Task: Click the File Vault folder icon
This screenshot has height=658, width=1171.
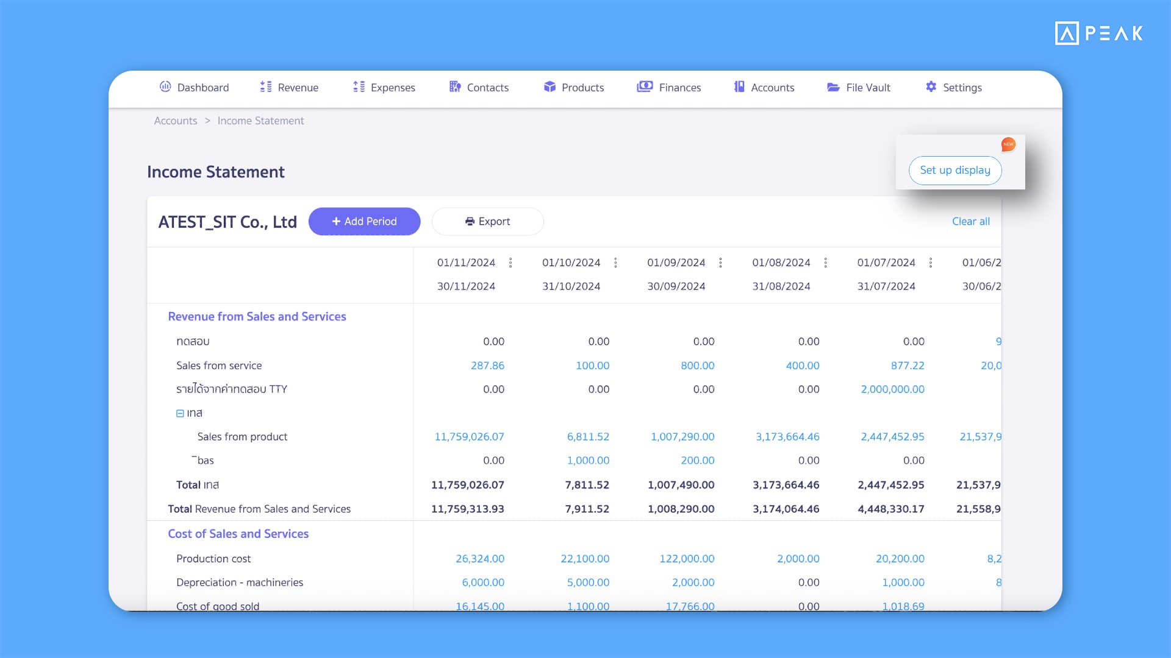Action: pyautogui.click(x=833, y=87)
